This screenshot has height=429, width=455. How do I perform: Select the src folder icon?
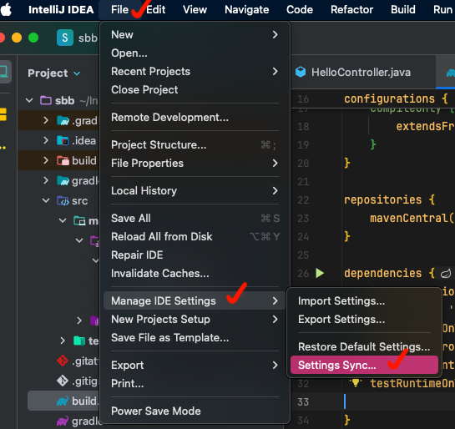point(63,200)
